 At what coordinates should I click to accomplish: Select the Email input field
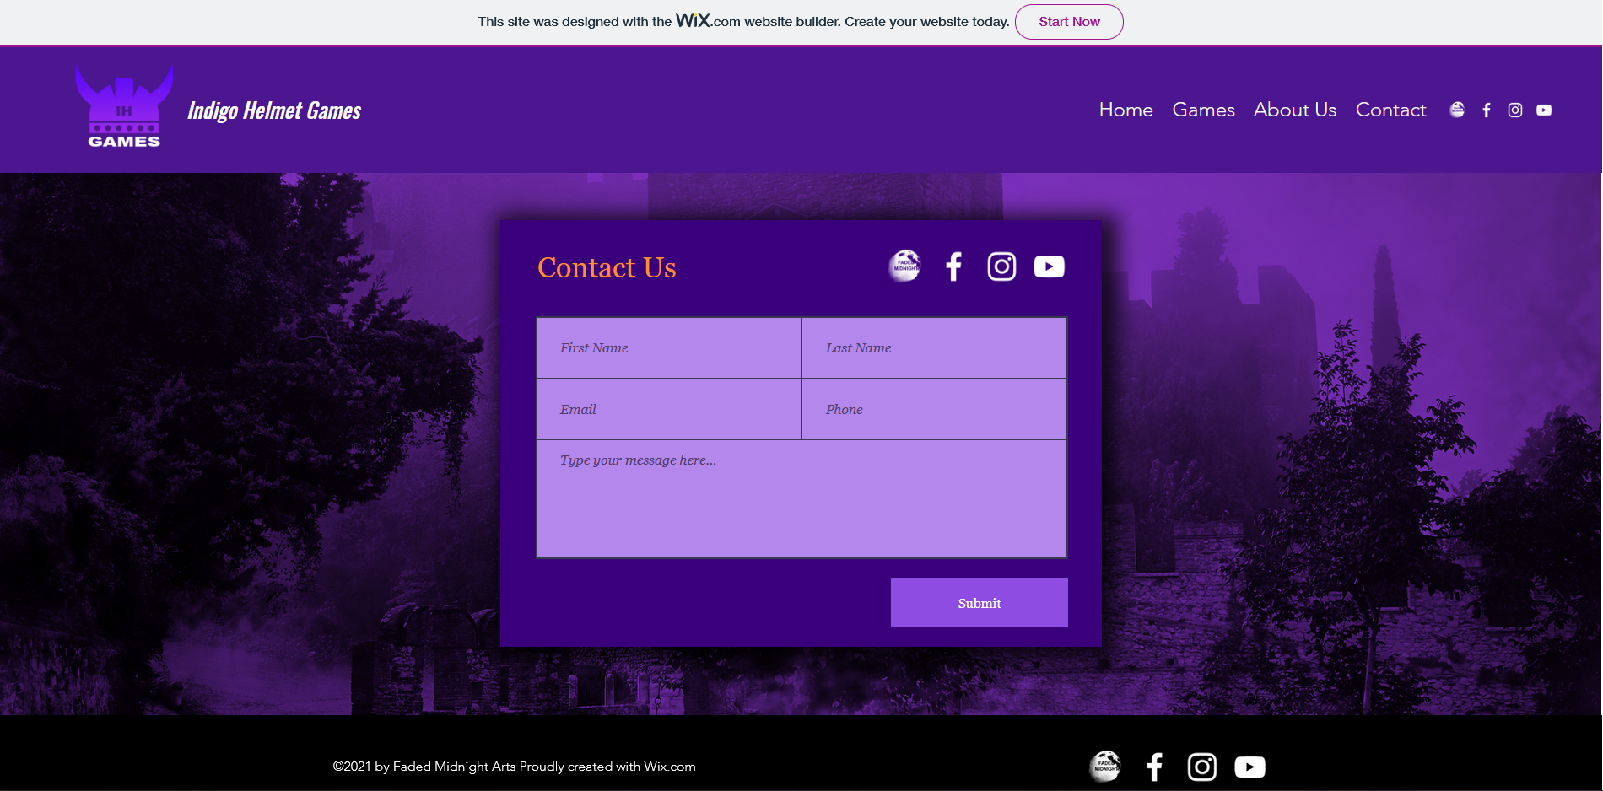(669, 409)
